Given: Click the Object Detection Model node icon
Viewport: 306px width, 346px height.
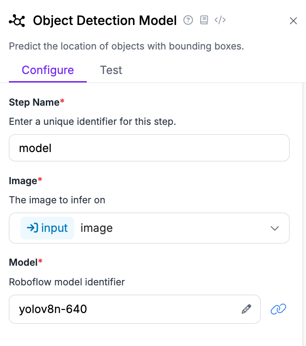Looking at the screenshot, I should coord(17,21).
